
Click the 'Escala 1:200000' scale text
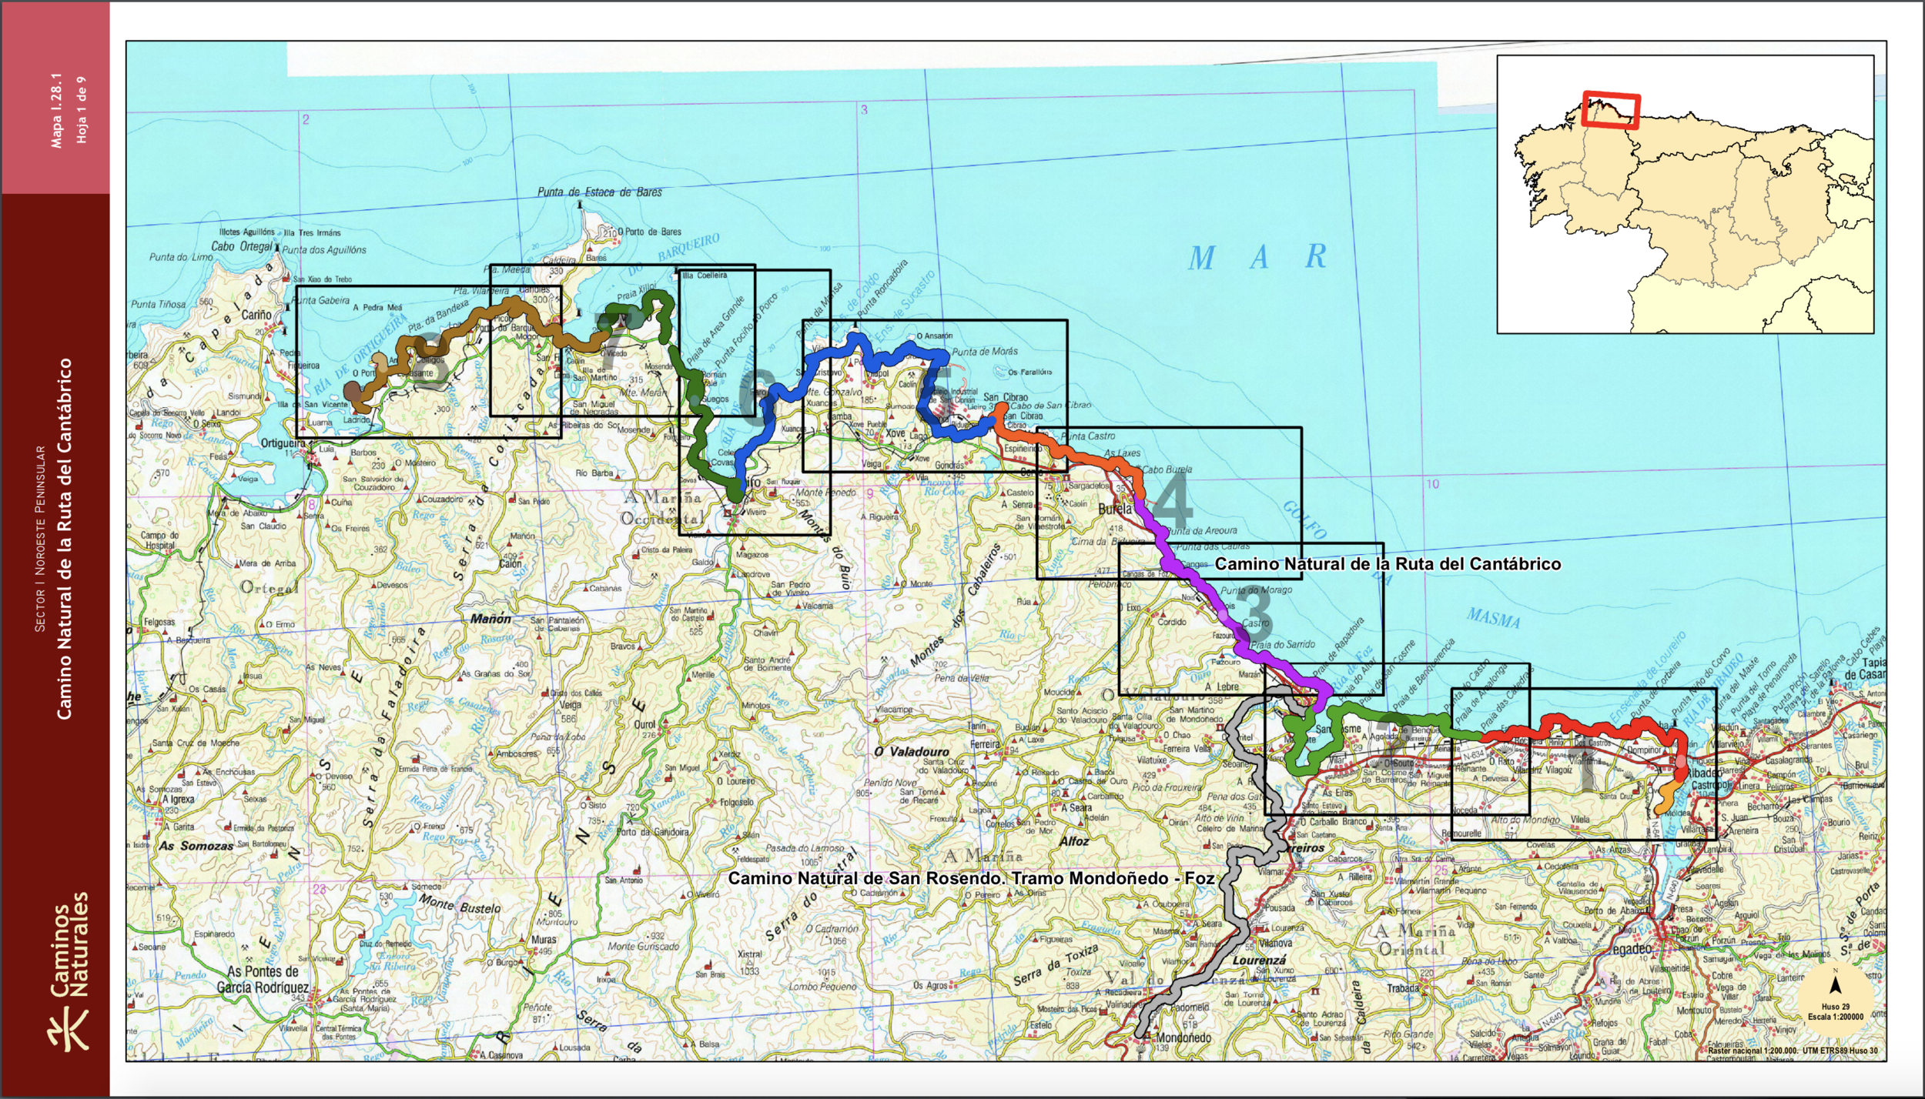click(1836, 1017)
